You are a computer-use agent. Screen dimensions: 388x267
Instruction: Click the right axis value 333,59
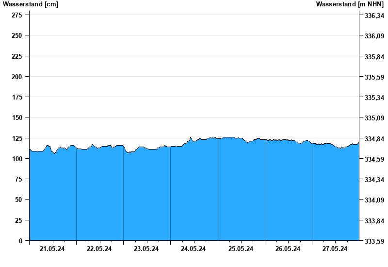point(374,241)
